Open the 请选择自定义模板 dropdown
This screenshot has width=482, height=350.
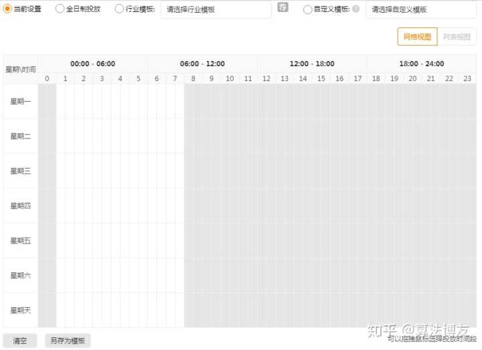click(x=420, y=9)
